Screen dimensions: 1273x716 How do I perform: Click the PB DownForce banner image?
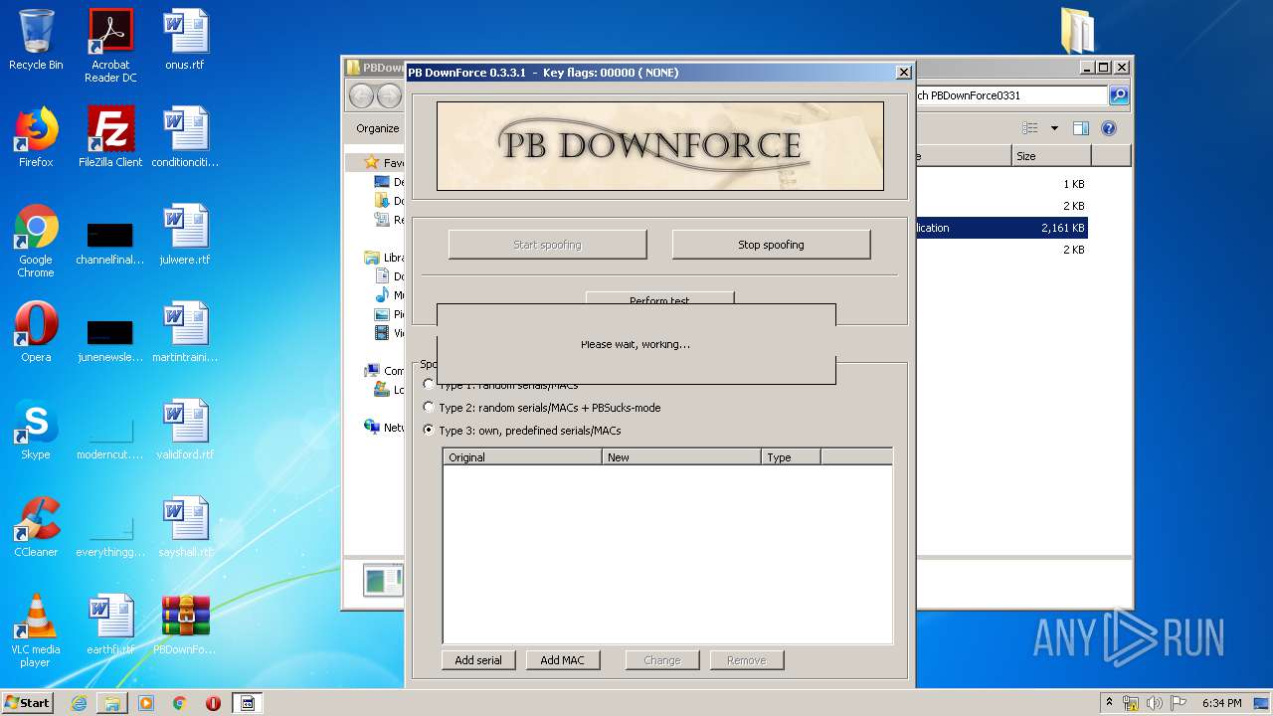(x=660, y=145)
